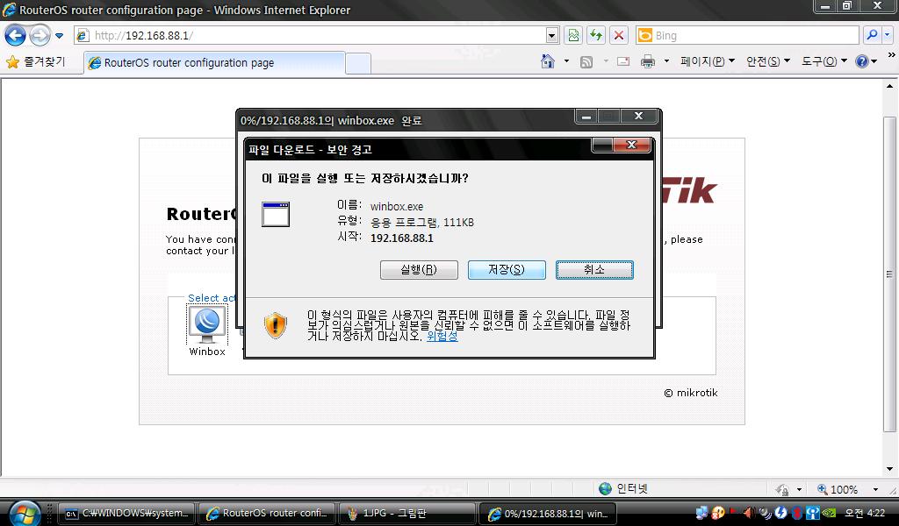
Task: Minimize the winbox.exe download progress window
Action: click(586, 117)
